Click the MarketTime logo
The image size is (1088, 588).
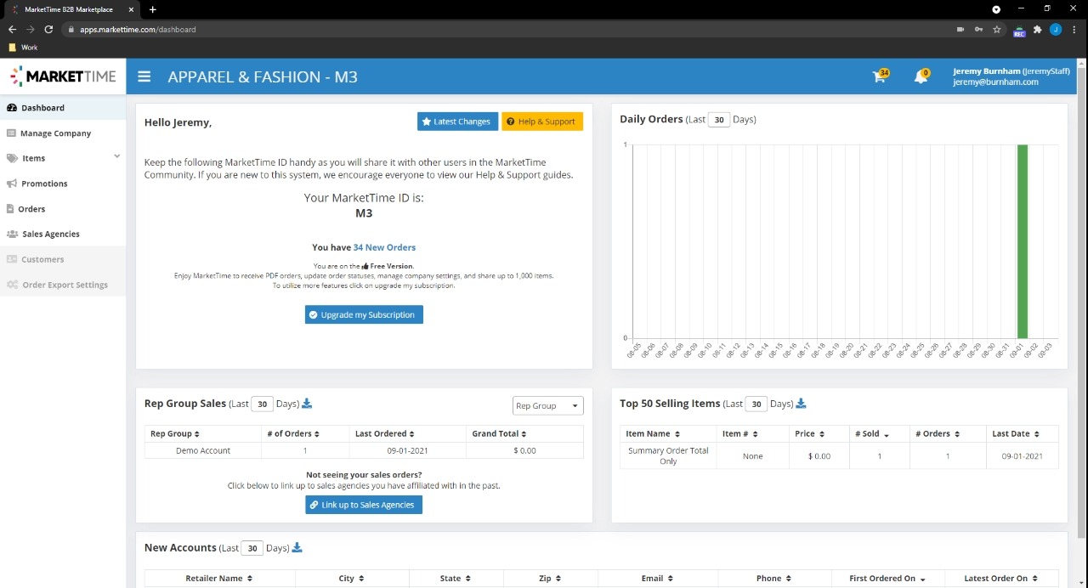[63, 76]
